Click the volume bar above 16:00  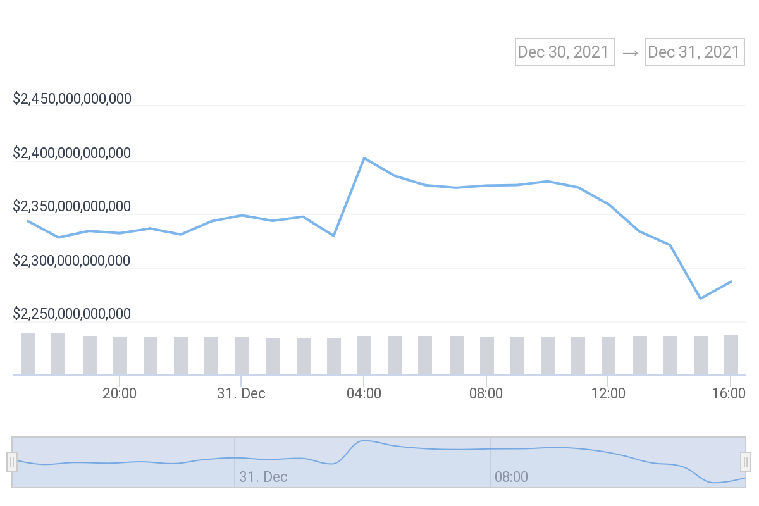coord(731,354)
